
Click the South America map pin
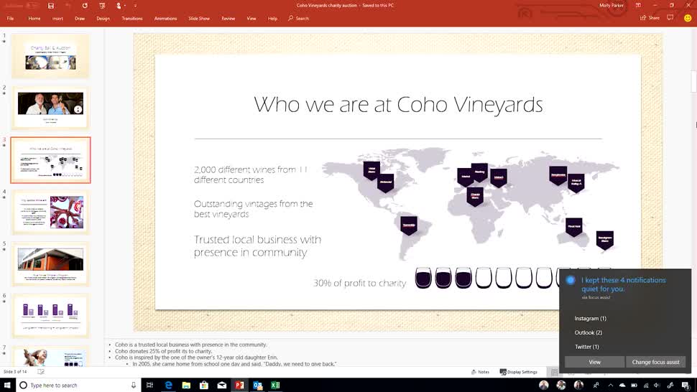coord(409,225)
